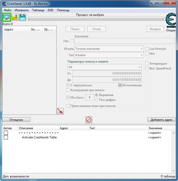Click the Crashlands title bar app icon
The width and height of the screenshot is (178, 181).
(x=4, y=4)
